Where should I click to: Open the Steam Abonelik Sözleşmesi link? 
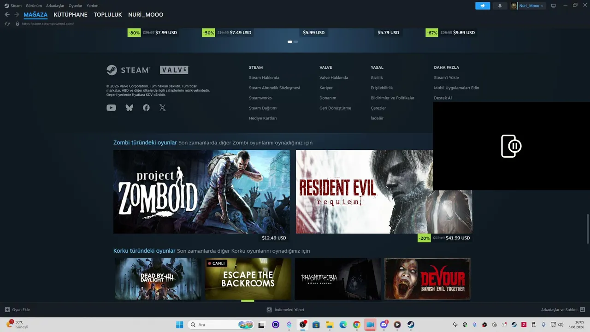pyautogui.click(x=274, y=88)
